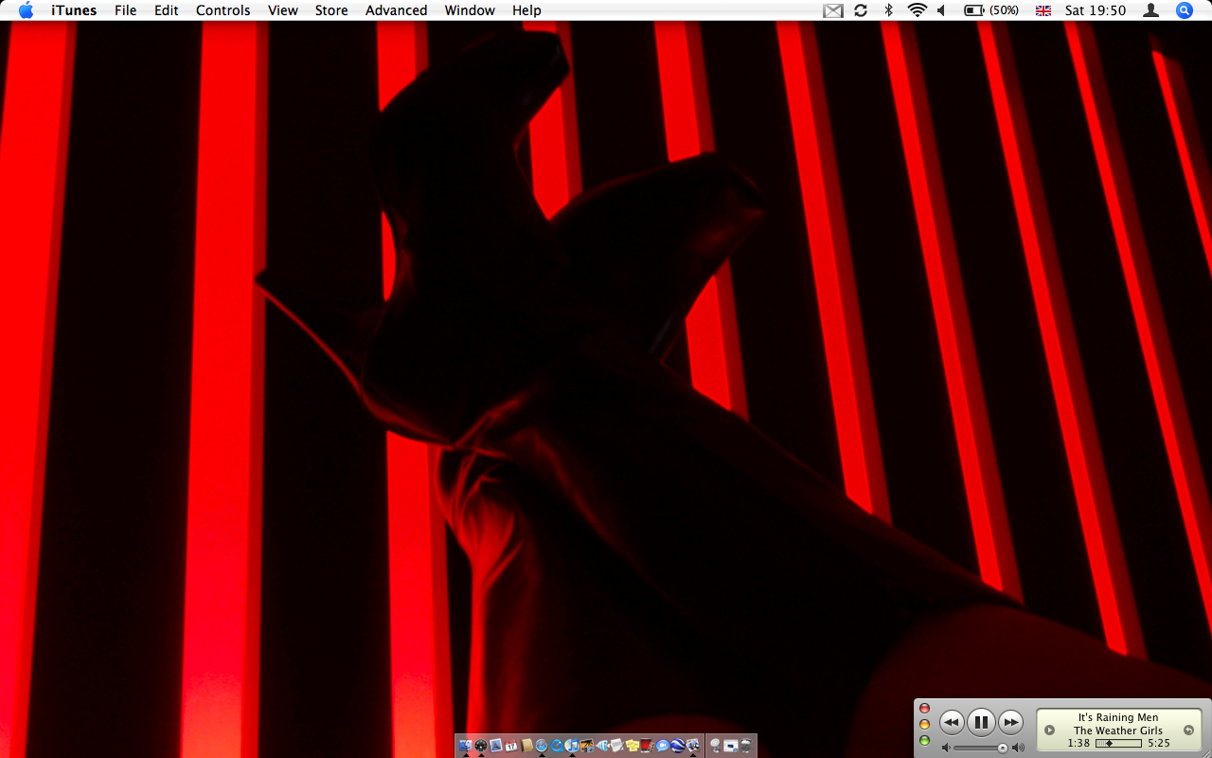Open the user account switching icon
Screen dimensions: 1212x758
coord(1151,10)
